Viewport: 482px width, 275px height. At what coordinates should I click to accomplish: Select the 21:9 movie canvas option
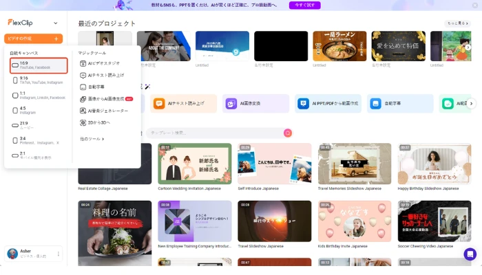click(x=39, y=126)
